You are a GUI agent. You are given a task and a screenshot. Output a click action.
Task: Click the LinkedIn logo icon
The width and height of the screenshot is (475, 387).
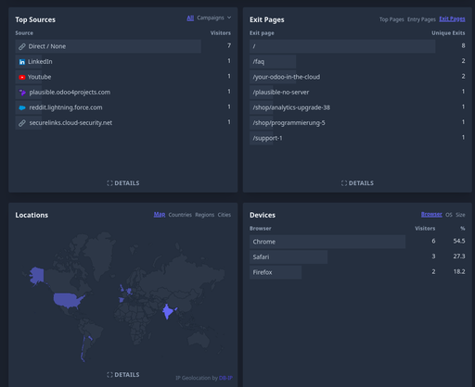click(x=22, y=62)
